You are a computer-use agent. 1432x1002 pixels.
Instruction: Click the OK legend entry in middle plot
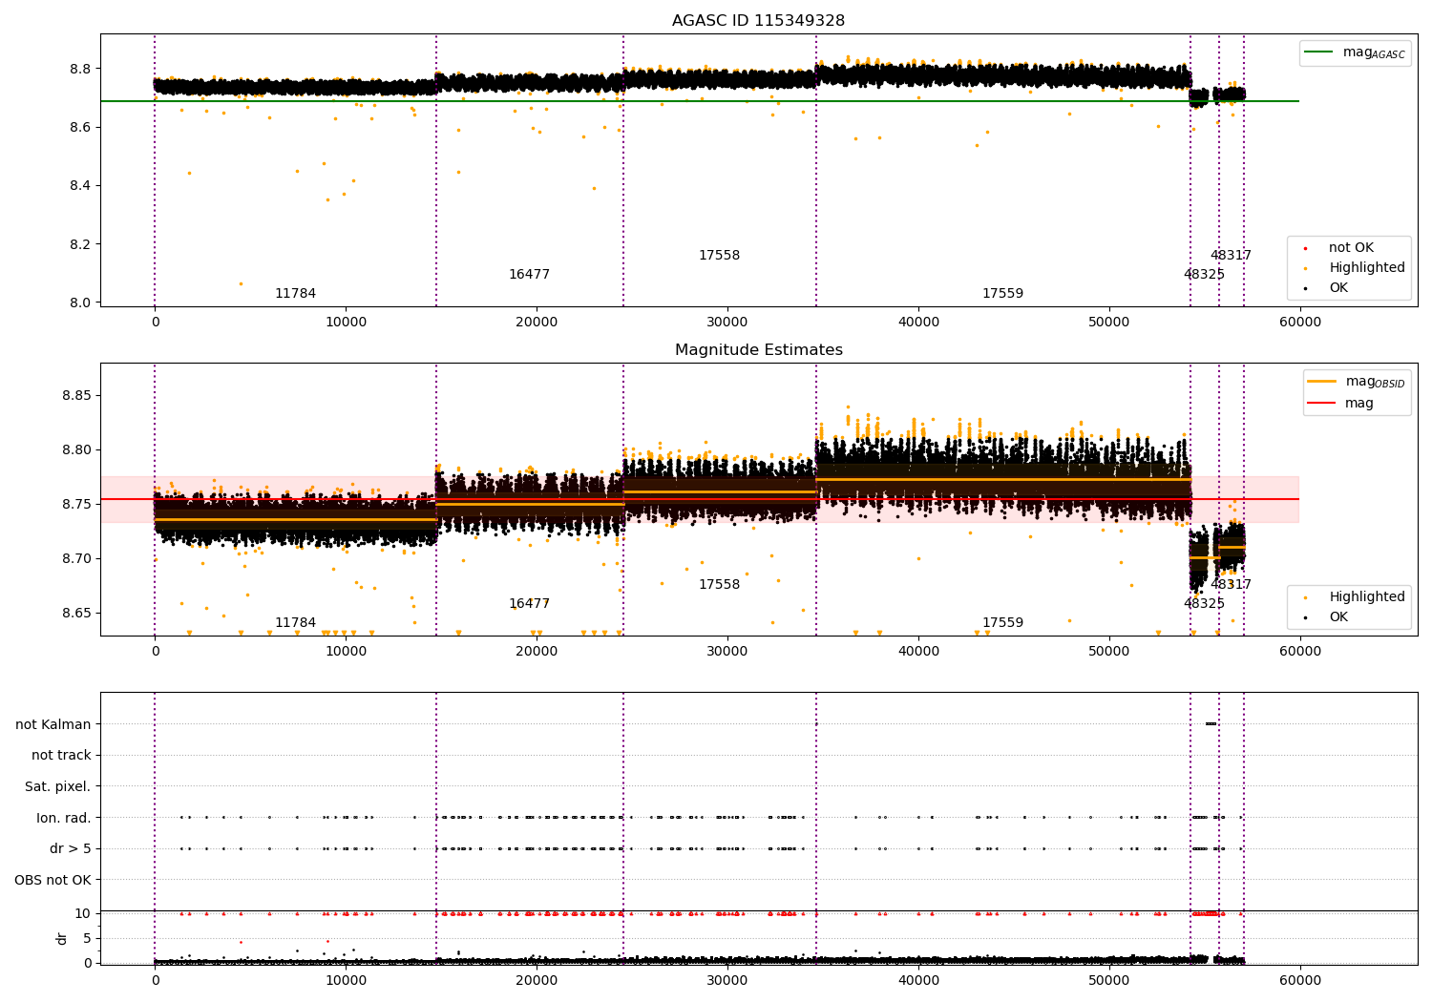click(x=1328, y=617)
